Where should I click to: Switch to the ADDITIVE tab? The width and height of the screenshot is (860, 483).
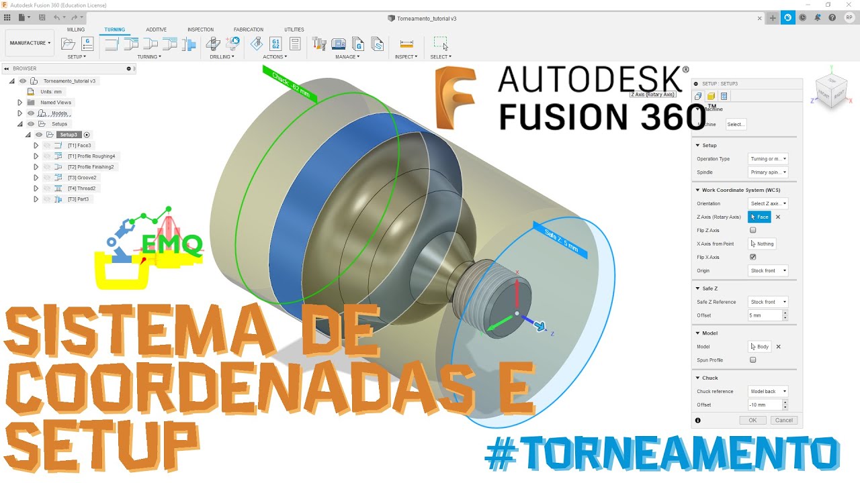tap(157, 30)
